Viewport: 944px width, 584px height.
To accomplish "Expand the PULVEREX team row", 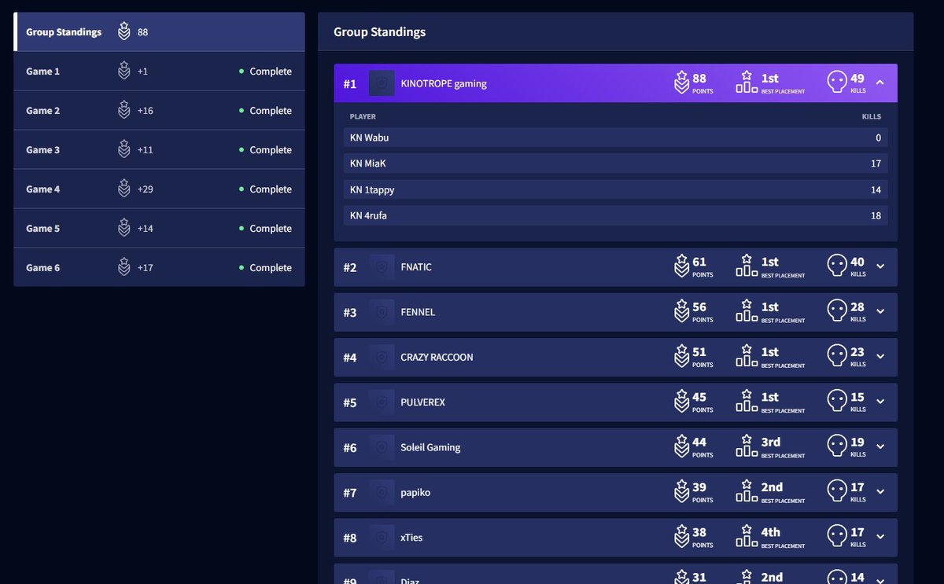I will pos(880,402).
